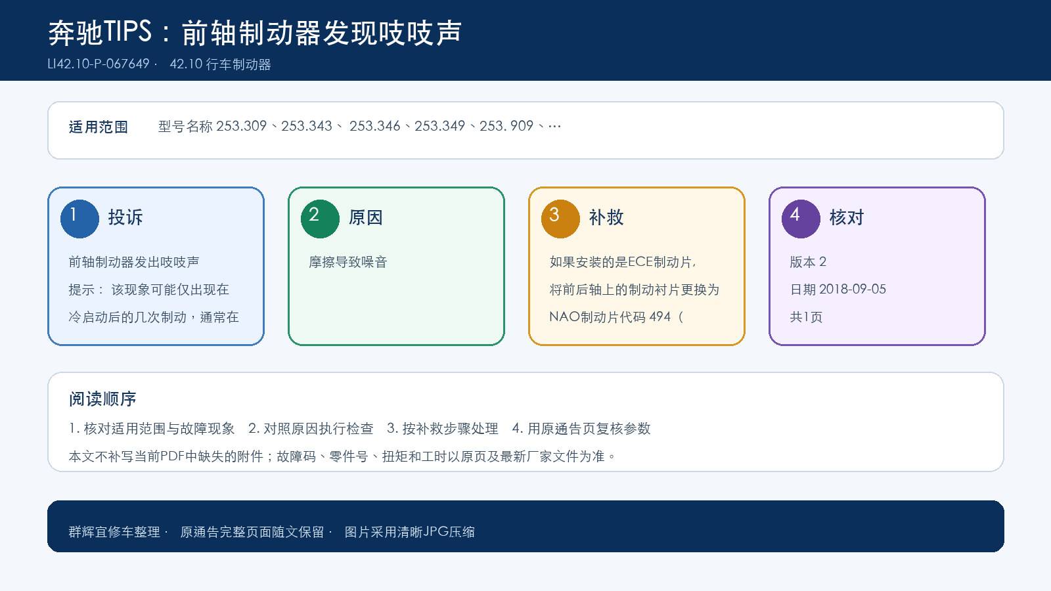Viewport: 1051px width, 591px height.
Task: Click the line 冷启动后的几次制动，通常在
Action: pos(154,317)
